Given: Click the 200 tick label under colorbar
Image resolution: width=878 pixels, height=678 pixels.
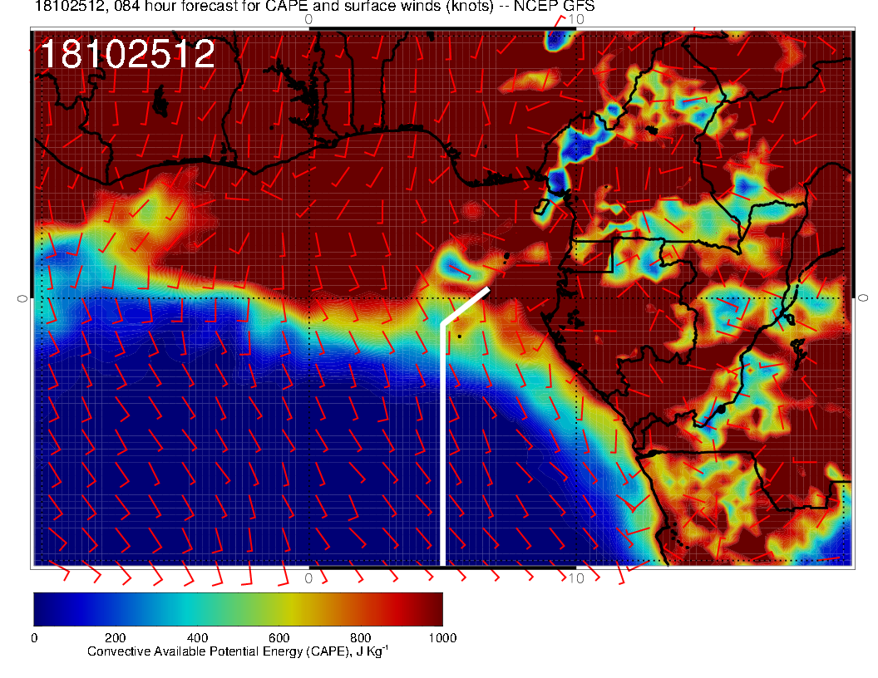Looking at the screenshot, I should pos(115,638).
